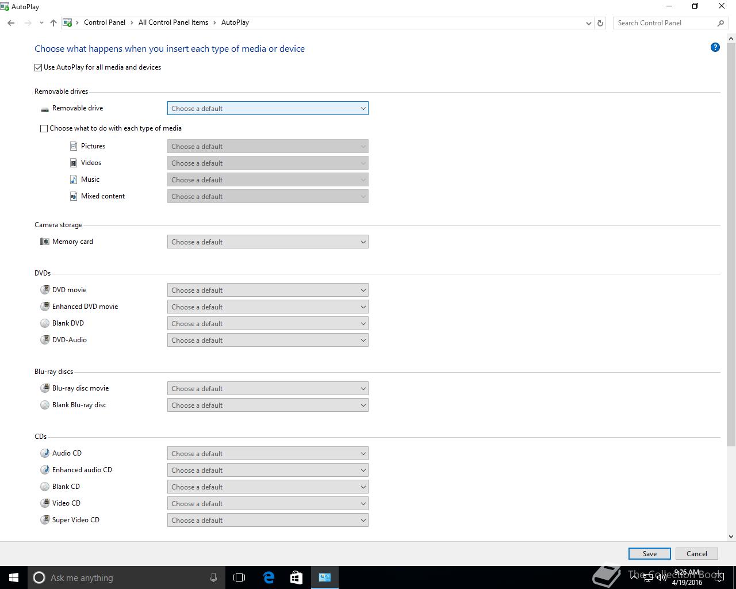This screenshot has height=589, width=736.
Task: Click the Ask me anything search box
Action: pyautogui.click(x=125, y=577)
